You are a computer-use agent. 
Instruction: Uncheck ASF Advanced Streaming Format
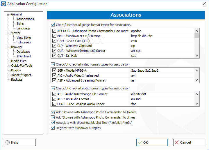click(54, 80)
